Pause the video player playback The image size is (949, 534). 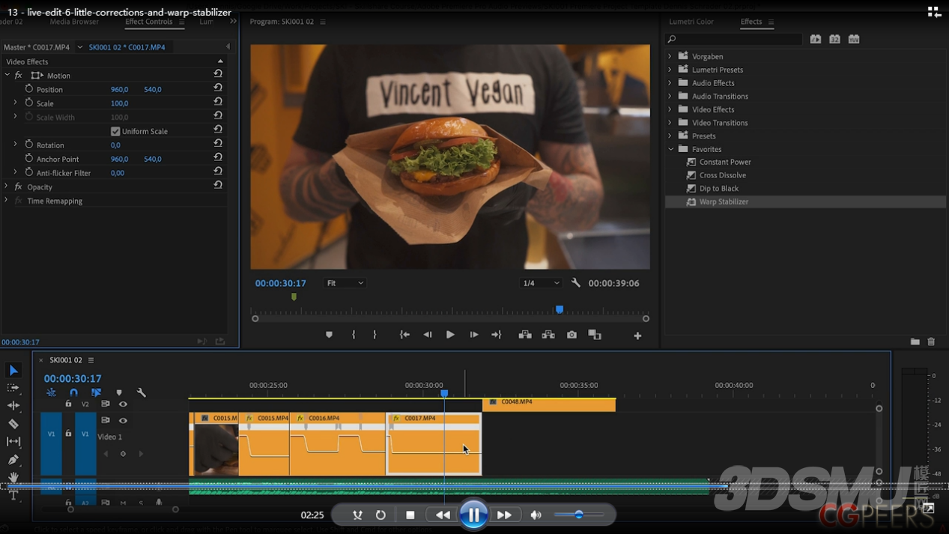pyautogui.click(x=473, y=515)
